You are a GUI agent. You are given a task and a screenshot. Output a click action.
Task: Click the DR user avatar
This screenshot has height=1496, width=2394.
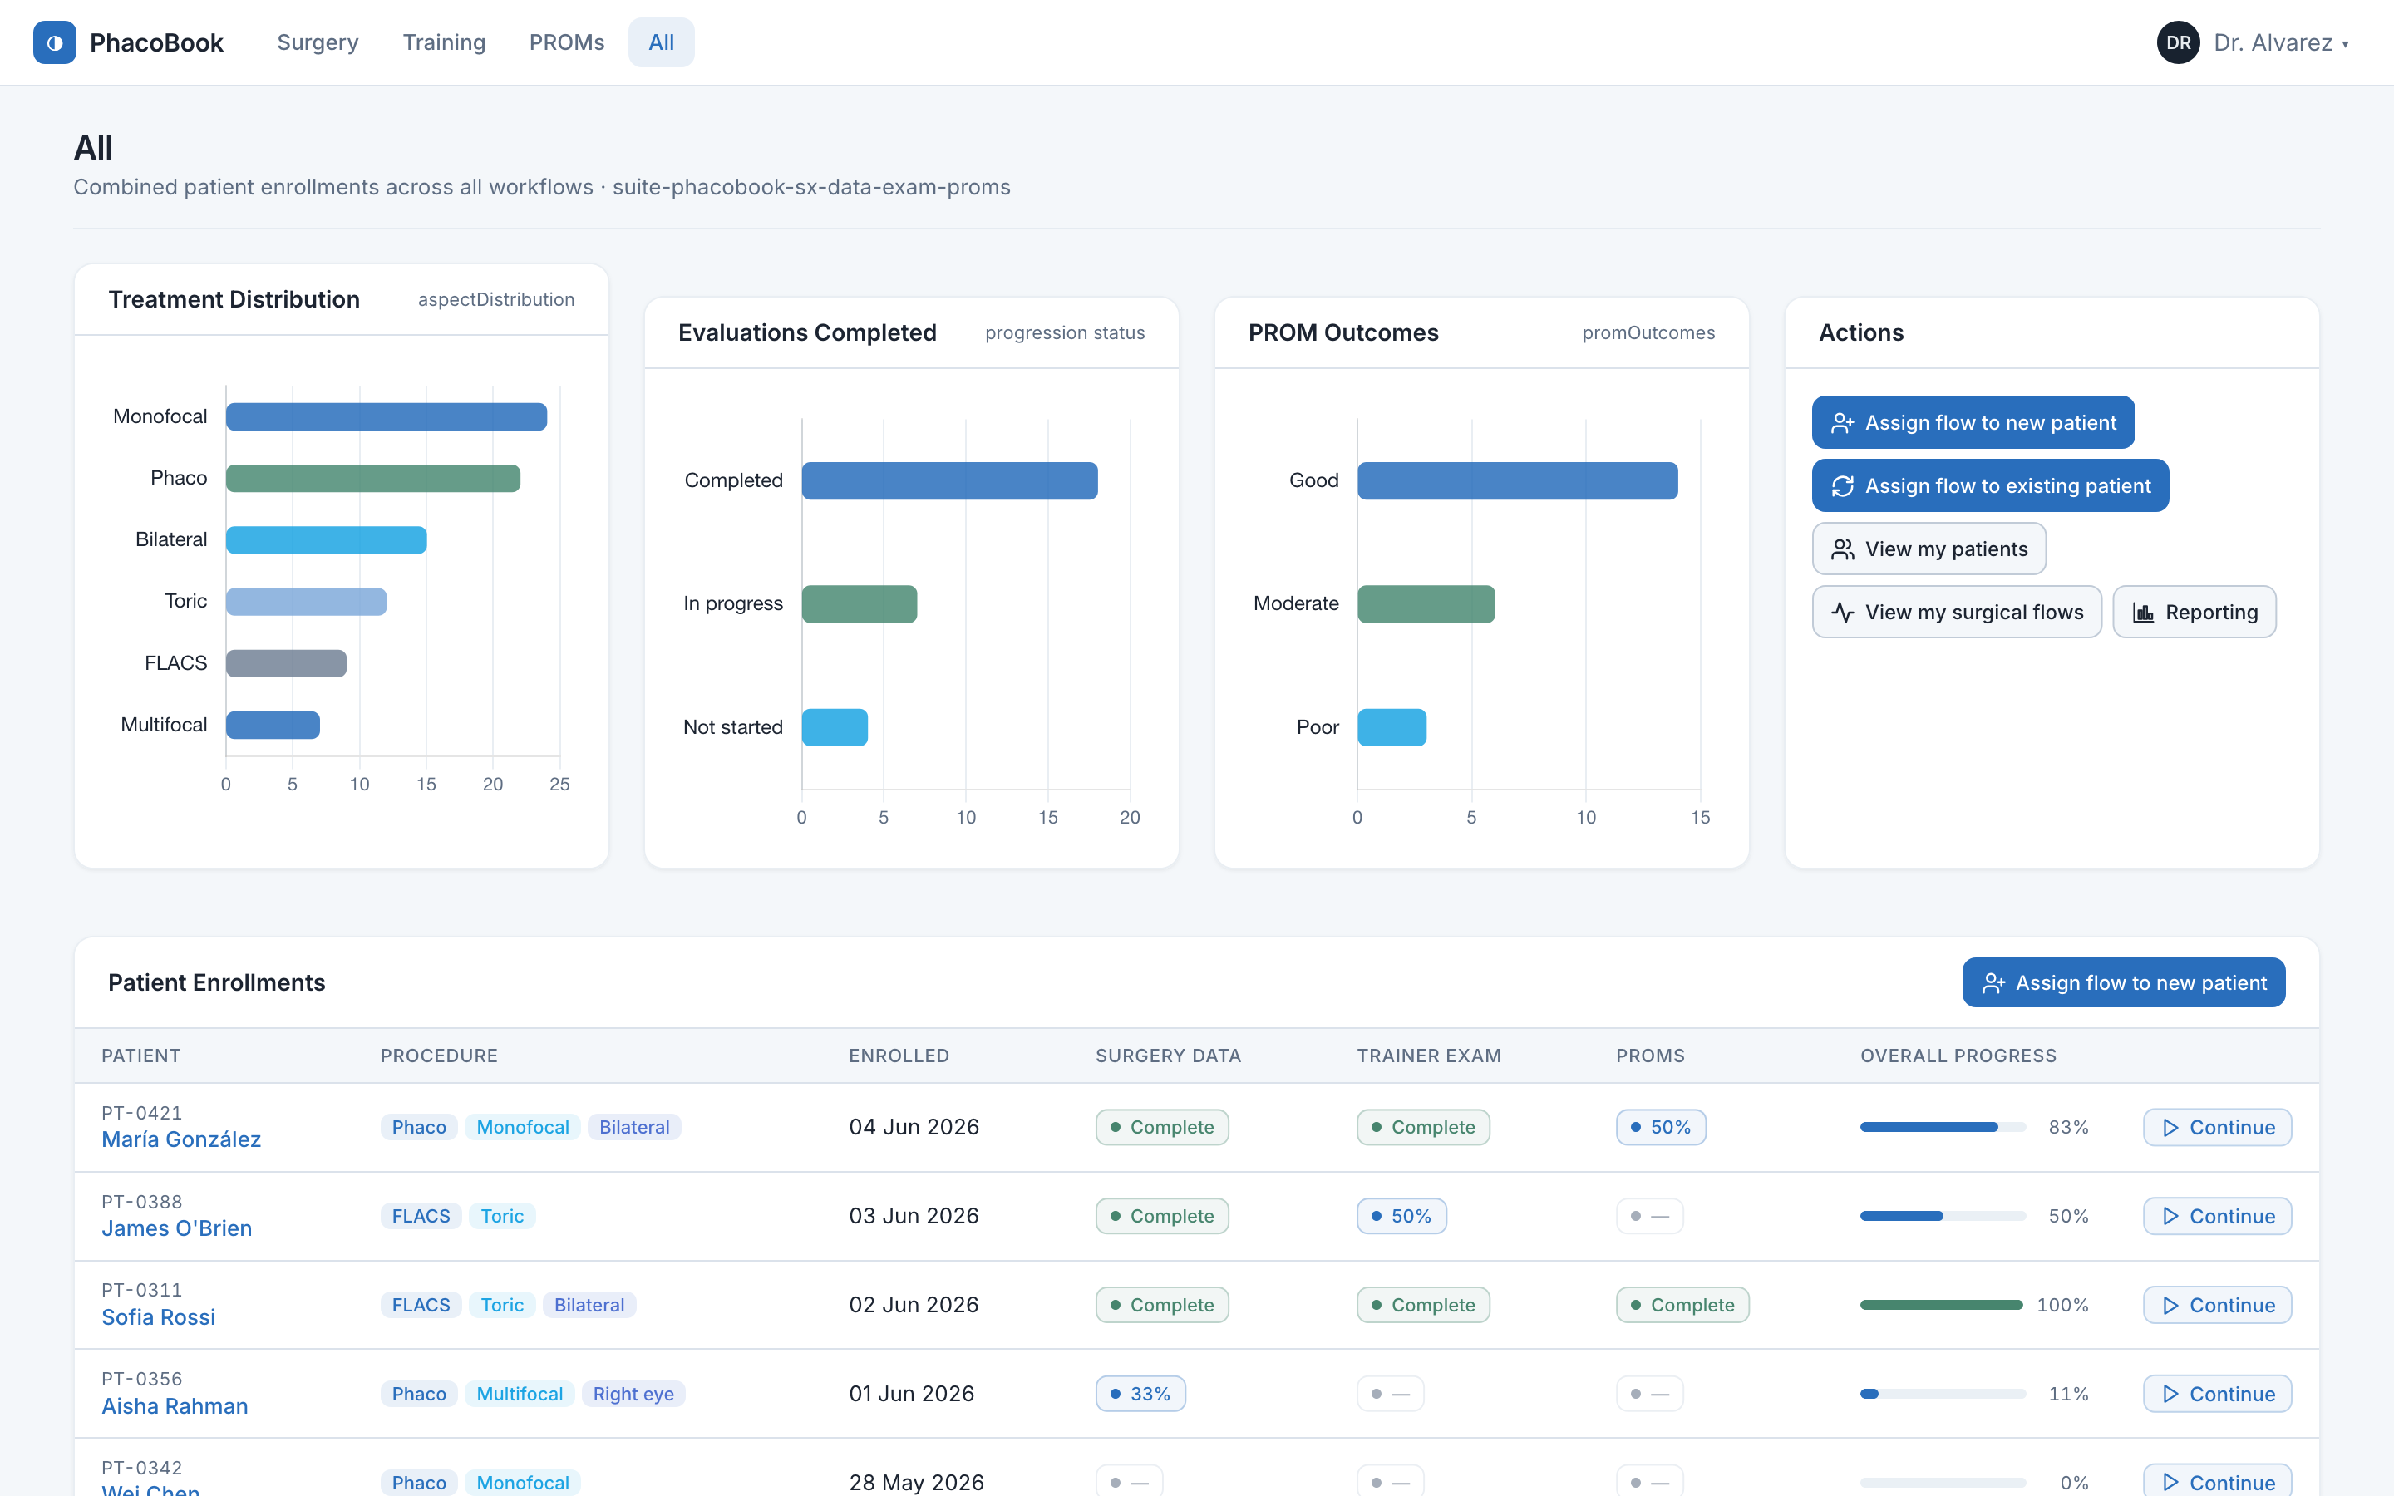tap(2177, 42)
